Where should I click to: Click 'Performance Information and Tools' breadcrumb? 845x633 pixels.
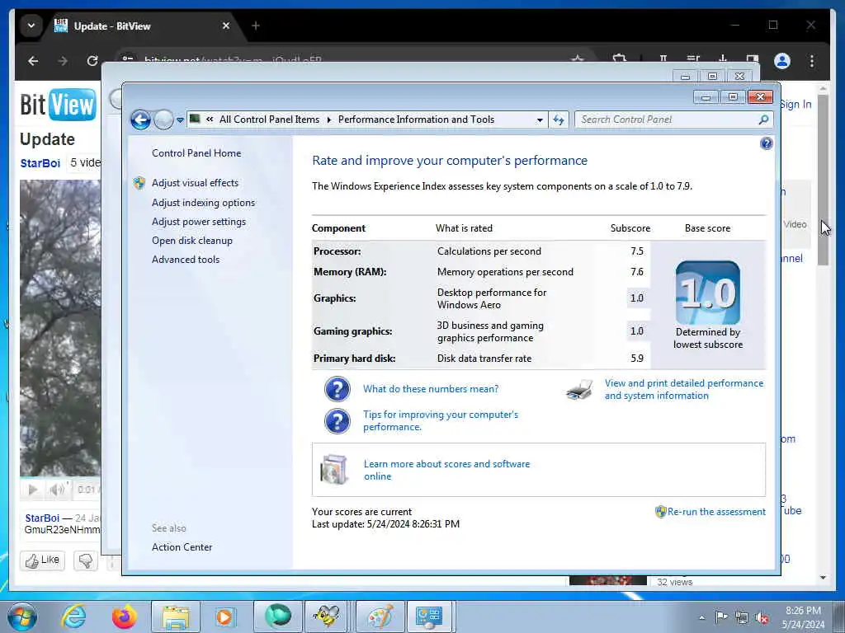pyautogui.click(x=416, y=120)
